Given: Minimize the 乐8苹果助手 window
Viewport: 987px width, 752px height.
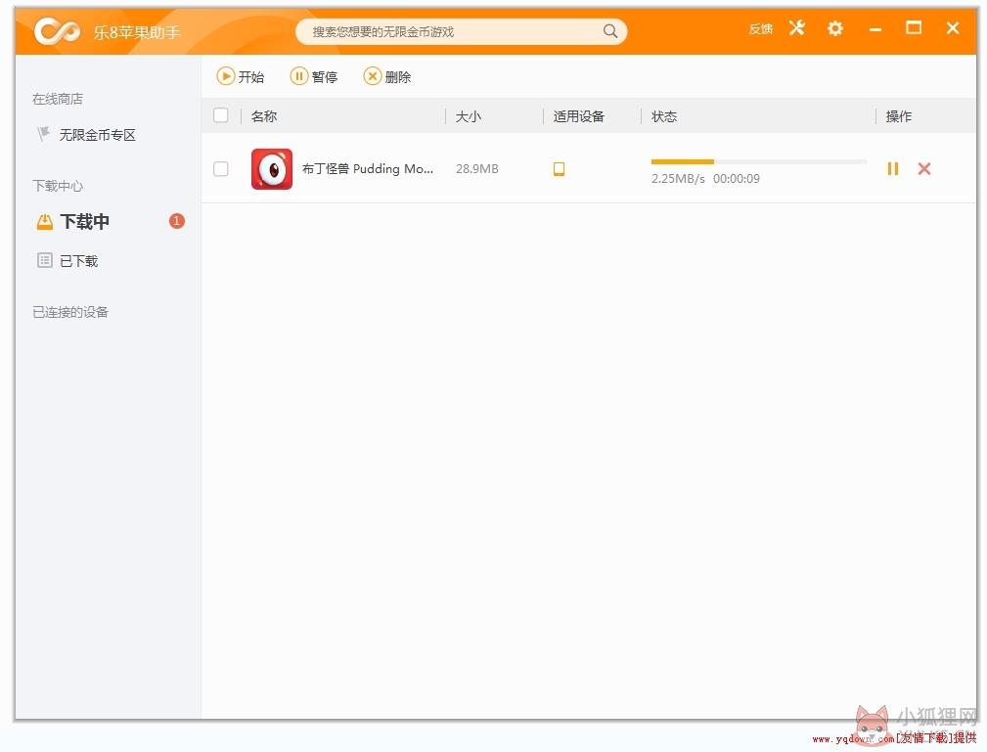Looking at the screenshot, I should pyautogui.click(x=875, y=29).
